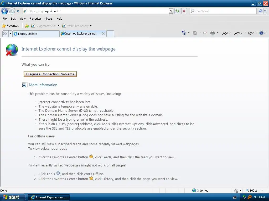Refresh the page with green arrows icon

tap(177, 11)
